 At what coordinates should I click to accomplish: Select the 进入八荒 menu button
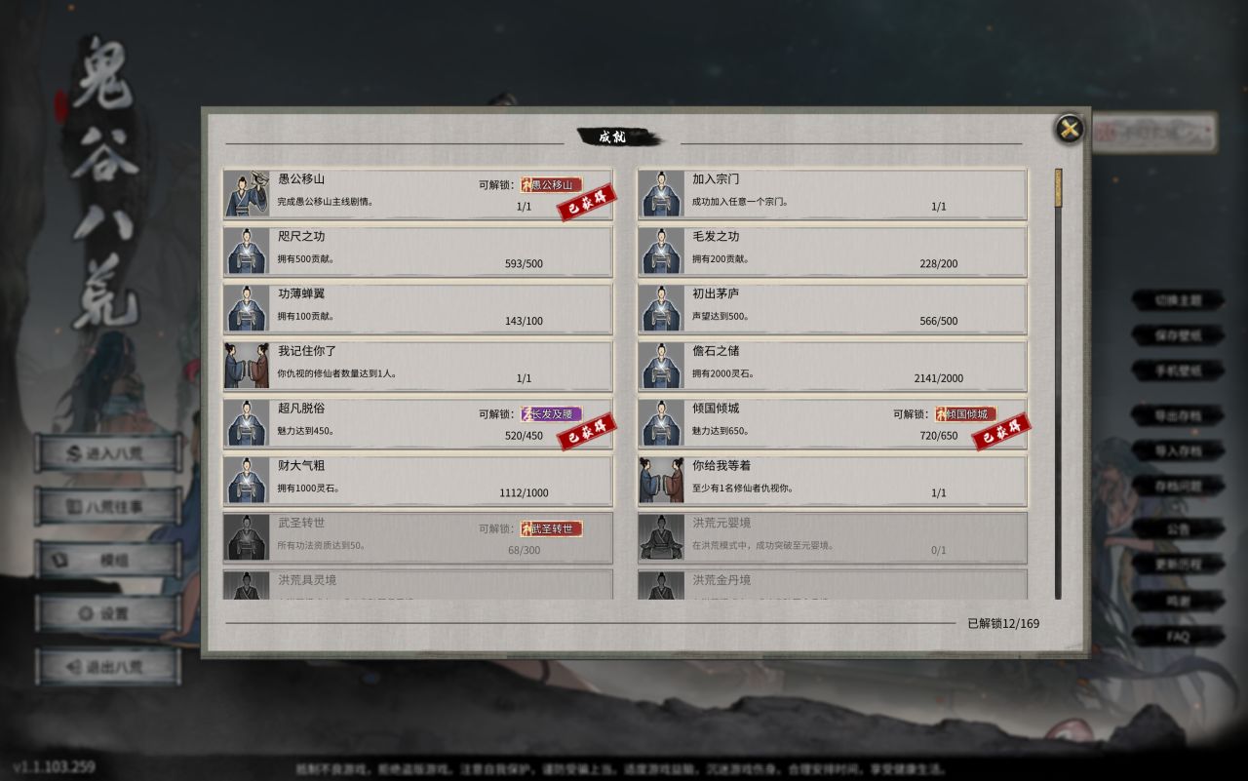[x=108, y=453]
